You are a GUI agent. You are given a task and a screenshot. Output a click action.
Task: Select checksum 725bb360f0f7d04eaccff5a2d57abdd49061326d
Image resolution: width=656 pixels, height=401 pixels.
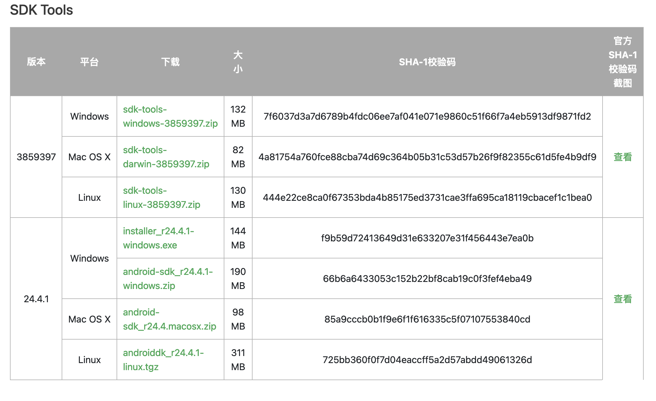click(x=427, y=360)
